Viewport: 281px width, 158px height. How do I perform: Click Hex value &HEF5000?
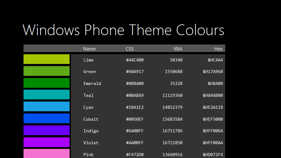[x=213, y=119]
